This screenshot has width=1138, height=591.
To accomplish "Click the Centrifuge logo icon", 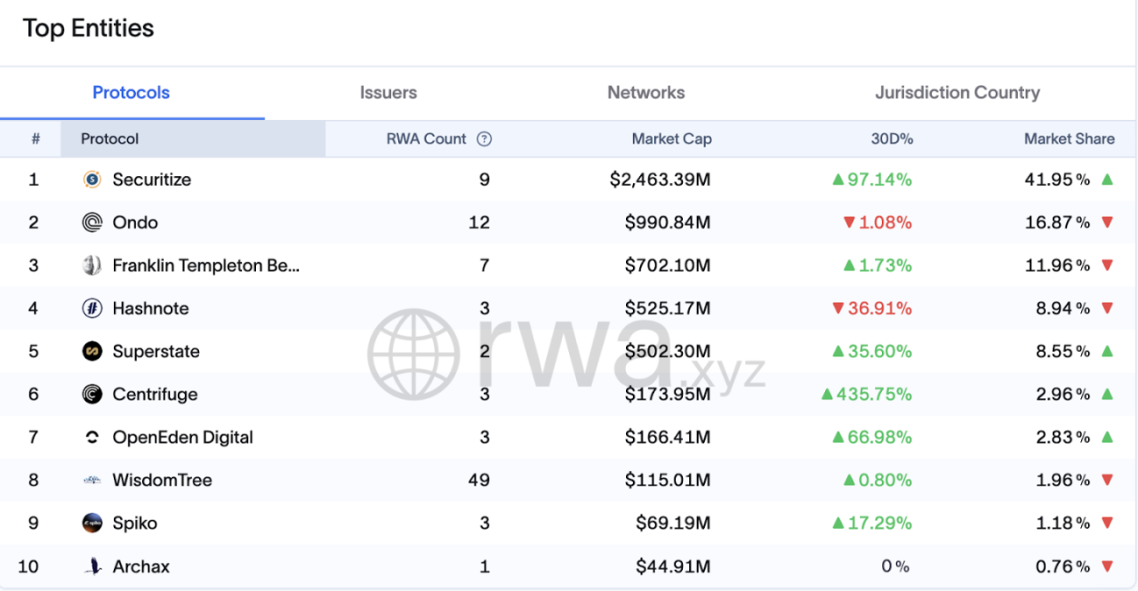I will pyautogui.click(x=92, y=394).
